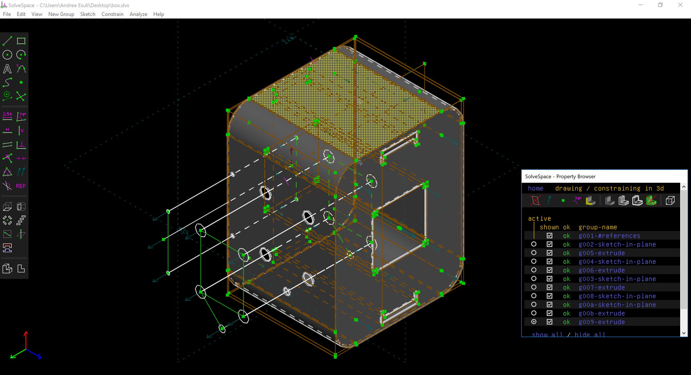Image resolution: width=691 pixels, height=375 pixels.
Task: Open the Constrain menu
Action: point(112,14)
